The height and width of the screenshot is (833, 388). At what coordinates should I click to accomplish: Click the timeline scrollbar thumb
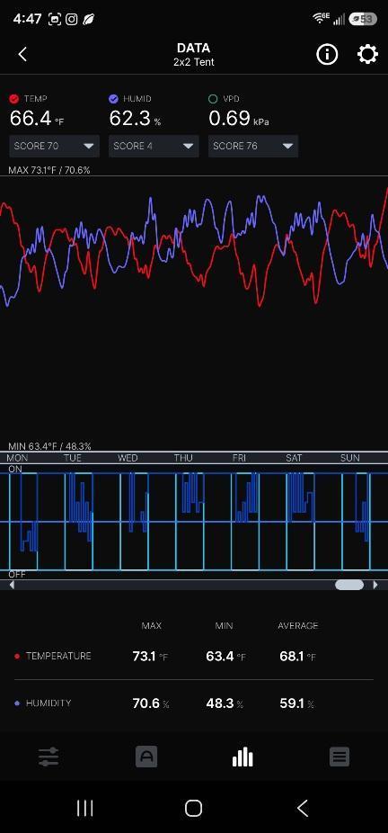349,585
